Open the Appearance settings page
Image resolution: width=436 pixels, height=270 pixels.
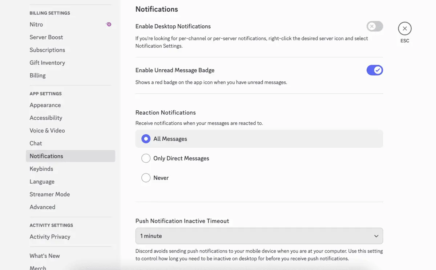pyautogui.click(x=45, y=105)
